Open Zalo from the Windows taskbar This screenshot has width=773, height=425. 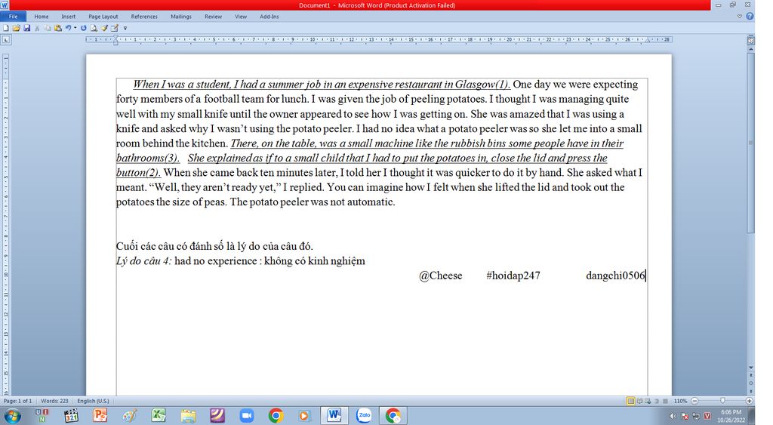pyautogui.click(x=364, y=415)
